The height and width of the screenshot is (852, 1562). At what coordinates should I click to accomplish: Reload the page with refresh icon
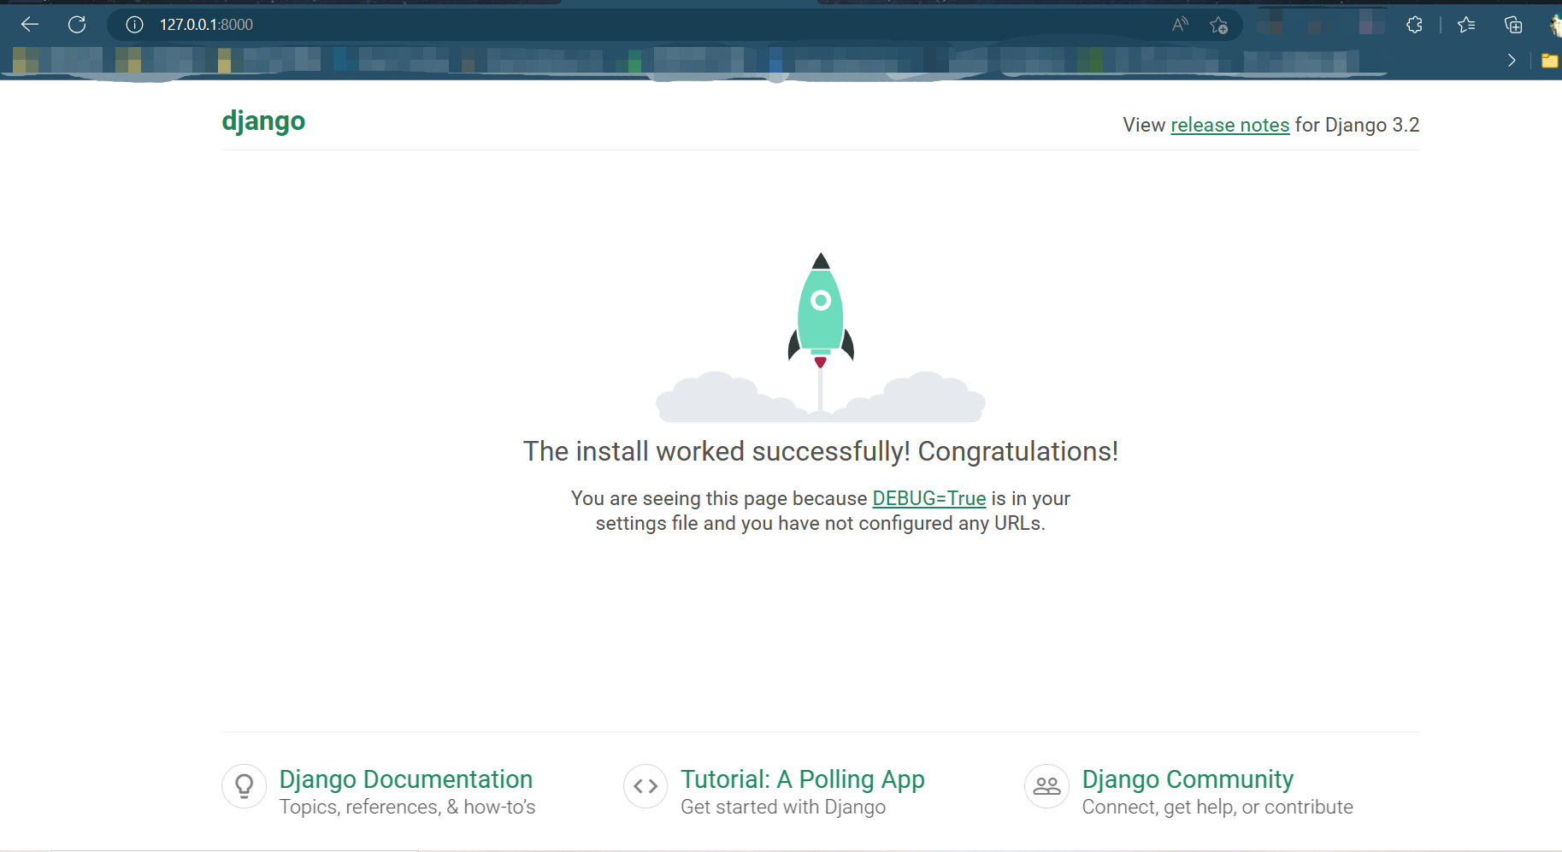pyautogui.click(x=77, y=25)
